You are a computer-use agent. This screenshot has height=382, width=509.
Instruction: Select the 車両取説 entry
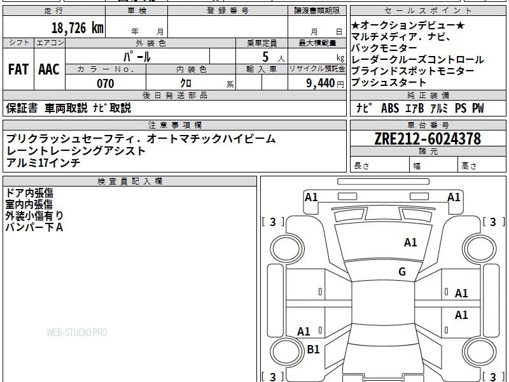point(66,108)
